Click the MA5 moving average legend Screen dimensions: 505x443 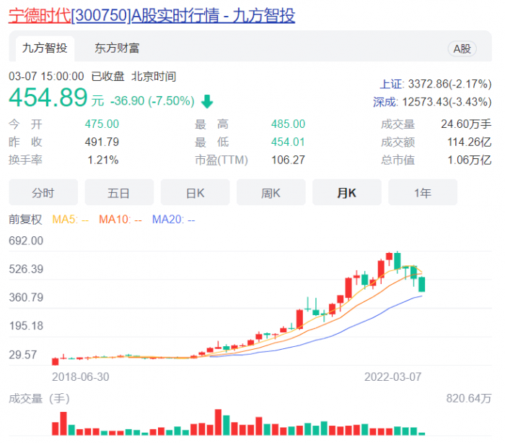pyautogui.click(x=70, y=219)
